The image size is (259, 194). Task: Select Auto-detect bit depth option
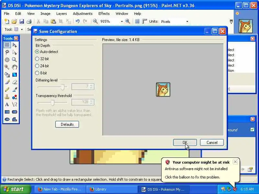point(47,52)
